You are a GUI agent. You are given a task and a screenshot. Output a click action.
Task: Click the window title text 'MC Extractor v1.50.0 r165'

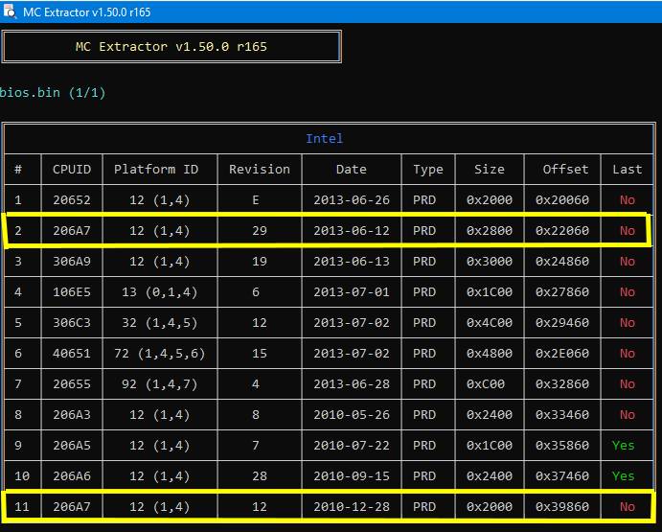coord(86,12)
